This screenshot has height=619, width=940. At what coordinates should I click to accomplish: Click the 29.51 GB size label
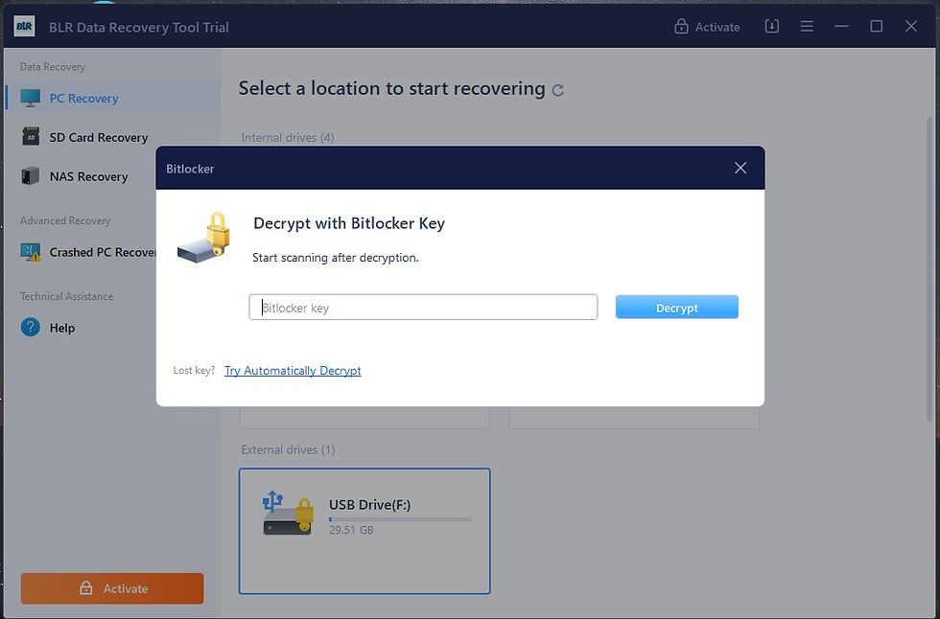tap(351, 530)
